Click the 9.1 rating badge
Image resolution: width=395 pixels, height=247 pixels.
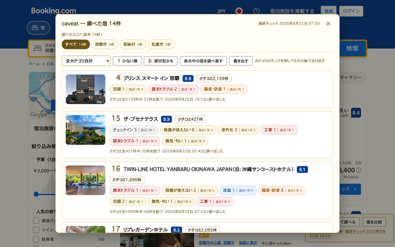point(302,170)
